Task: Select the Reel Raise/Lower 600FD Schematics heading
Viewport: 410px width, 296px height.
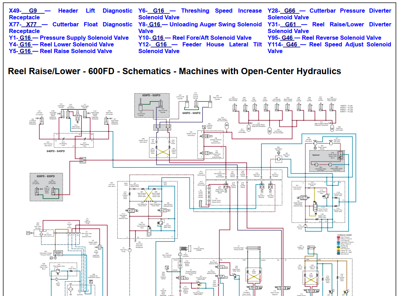Action: [174, 71]
